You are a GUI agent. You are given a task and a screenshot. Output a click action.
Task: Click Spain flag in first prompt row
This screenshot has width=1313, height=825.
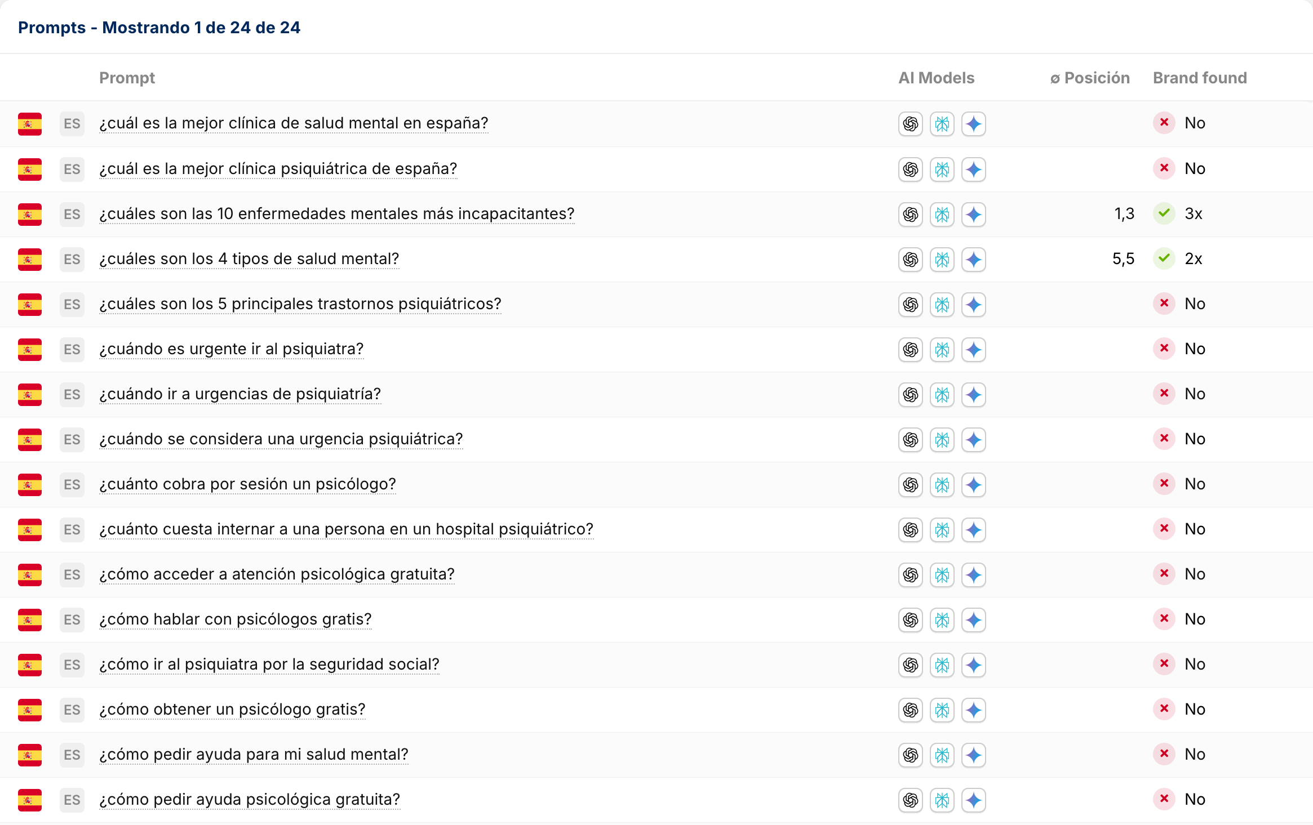coord(30,124)
